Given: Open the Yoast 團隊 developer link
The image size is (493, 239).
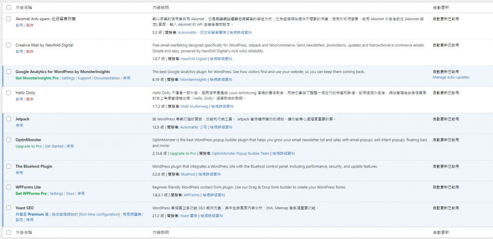Looking at the screenshot, I should pos(189,216).
